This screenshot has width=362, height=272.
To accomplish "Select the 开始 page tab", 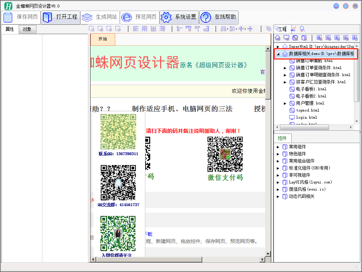I will 103,39.
